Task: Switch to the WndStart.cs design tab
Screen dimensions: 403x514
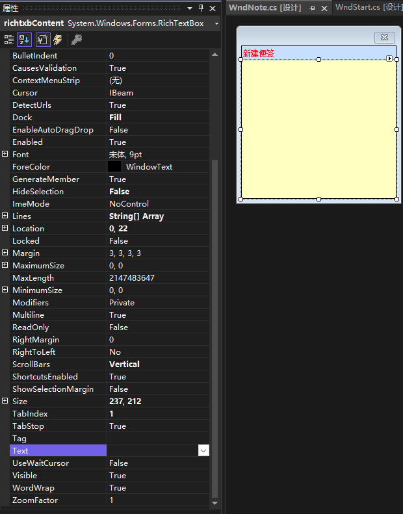Action: [x=368, y=7]
